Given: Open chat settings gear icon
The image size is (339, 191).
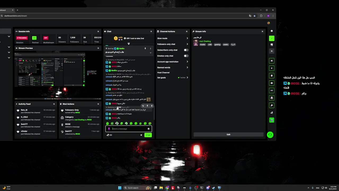Looking at the screenshot, I should [x=141, y=135].
